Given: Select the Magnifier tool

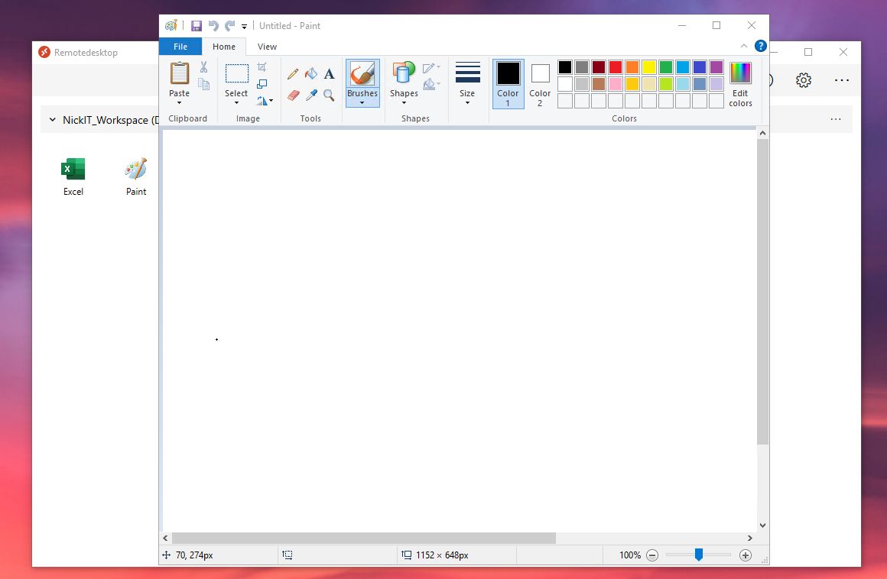Looking at the screenshot, I should coord(330,95).
